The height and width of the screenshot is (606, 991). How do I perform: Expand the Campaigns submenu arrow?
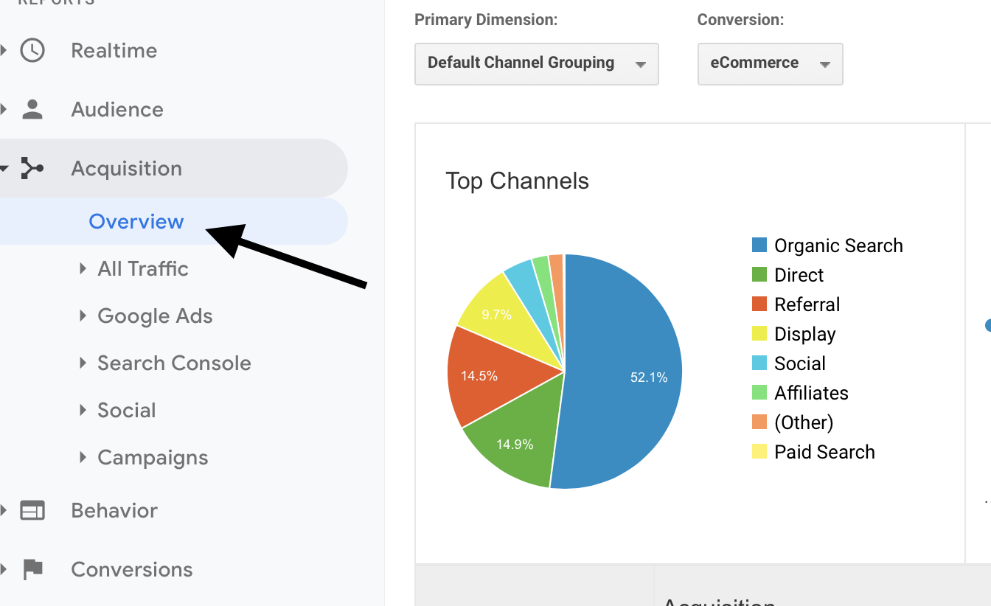point(83,457)
